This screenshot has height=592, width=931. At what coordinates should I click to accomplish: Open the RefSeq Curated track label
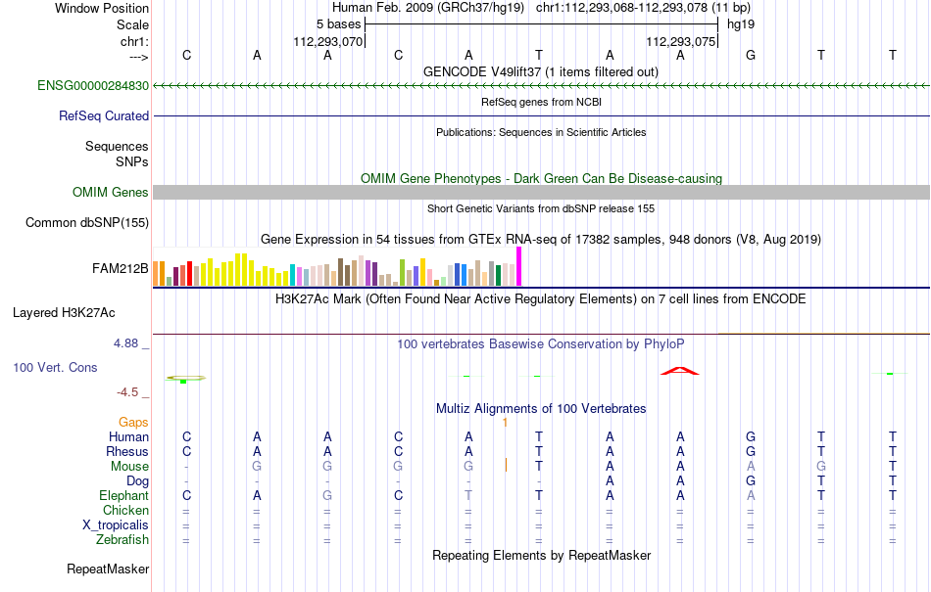pos(104,115)
